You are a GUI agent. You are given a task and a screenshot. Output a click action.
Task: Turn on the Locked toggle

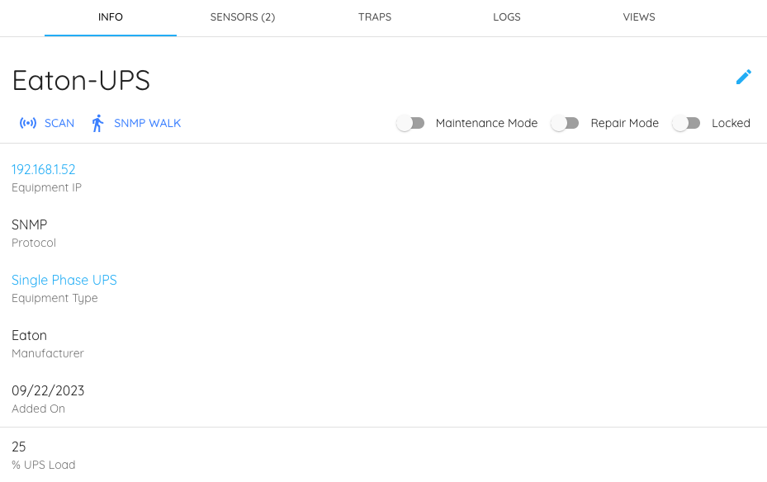[686, 123]
